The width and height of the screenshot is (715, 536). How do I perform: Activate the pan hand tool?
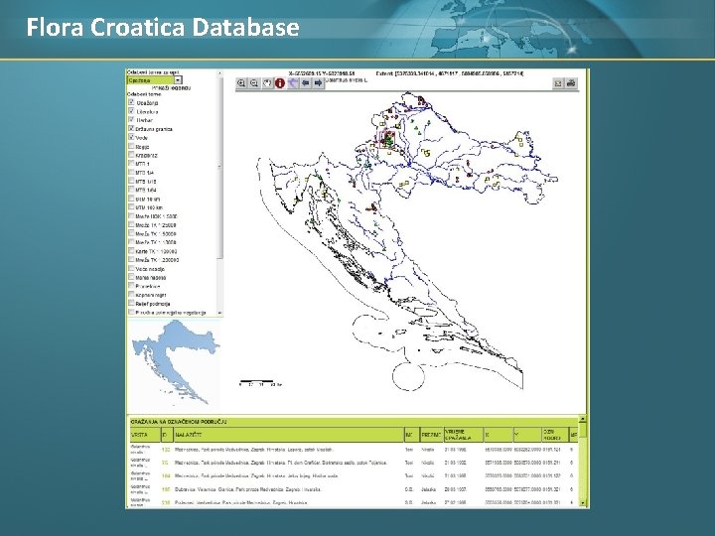point(267,83)
